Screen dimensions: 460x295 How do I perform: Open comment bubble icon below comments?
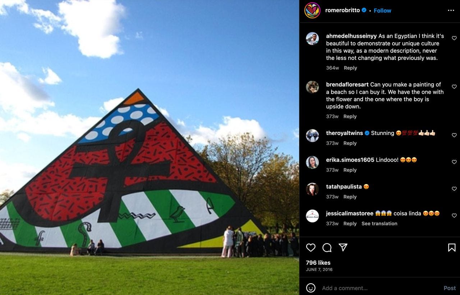point(327,248)
